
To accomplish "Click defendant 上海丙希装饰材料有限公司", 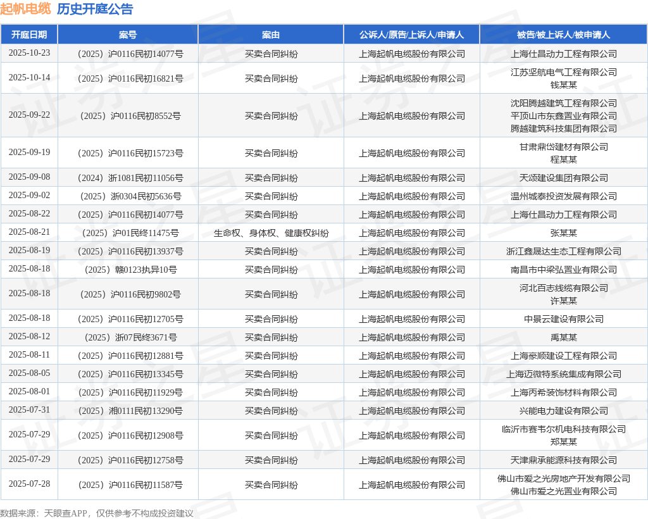I will 564,392.
